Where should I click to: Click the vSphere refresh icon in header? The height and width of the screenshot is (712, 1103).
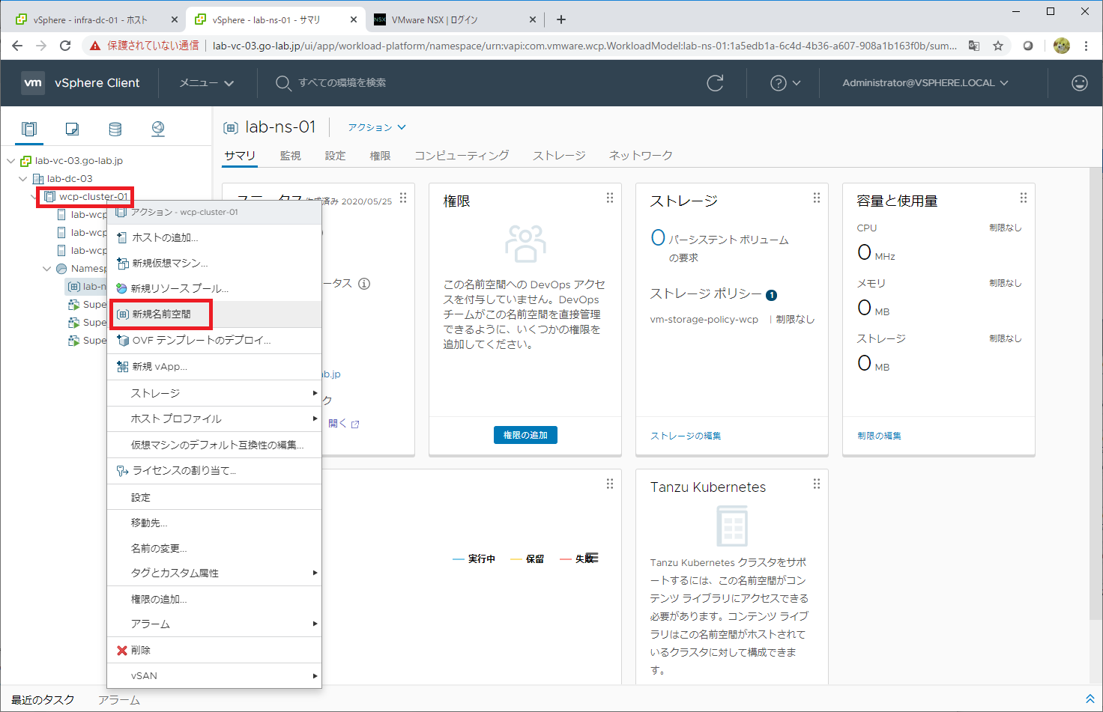pyautogui.click(x=715, y=82)
